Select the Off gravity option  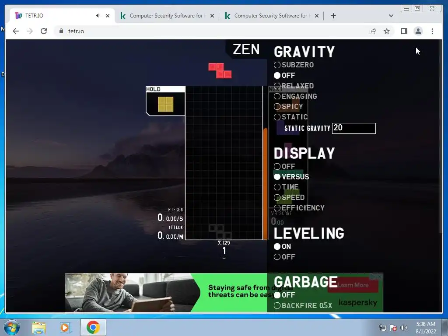click(284, 75)
